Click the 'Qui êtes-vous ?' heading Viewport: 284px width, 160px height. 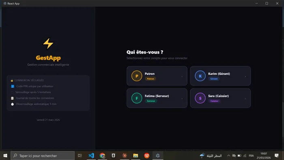pyautogui.click(x=145, y=52)
